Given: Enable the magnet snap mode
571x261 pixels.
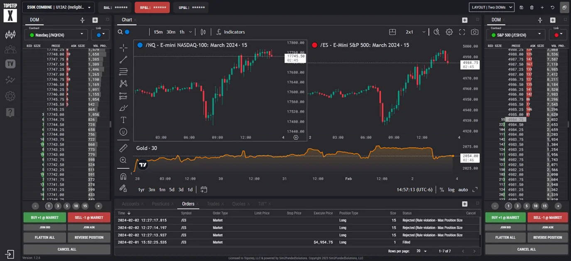Looking at the screenshot, I should [x=123, y=176].
